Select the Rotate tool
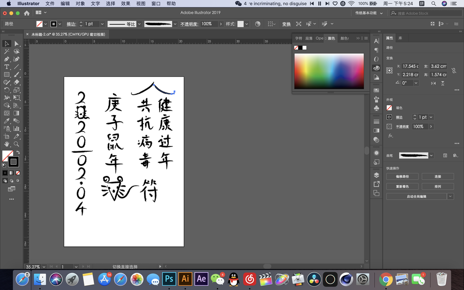 [6, 90]
